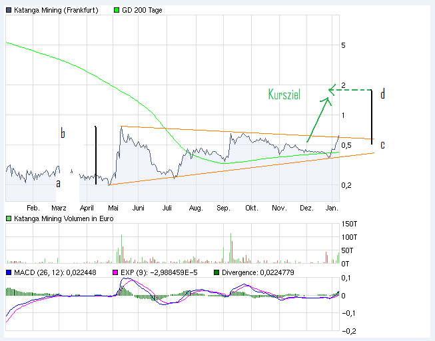Image resolution: width=435 pixels, height=341 pixels.
Task: Click the volume axis value '0T'
Action: click(345, 264)
